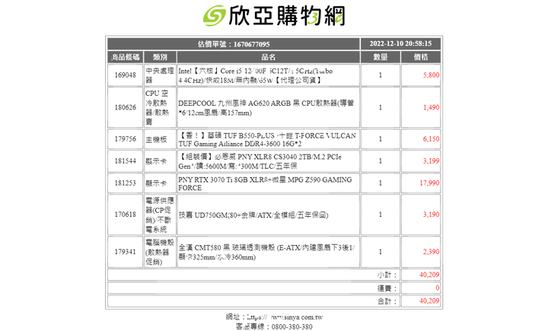548x331 pixels.
Task: Click the 運費 label
Action: 387,288
